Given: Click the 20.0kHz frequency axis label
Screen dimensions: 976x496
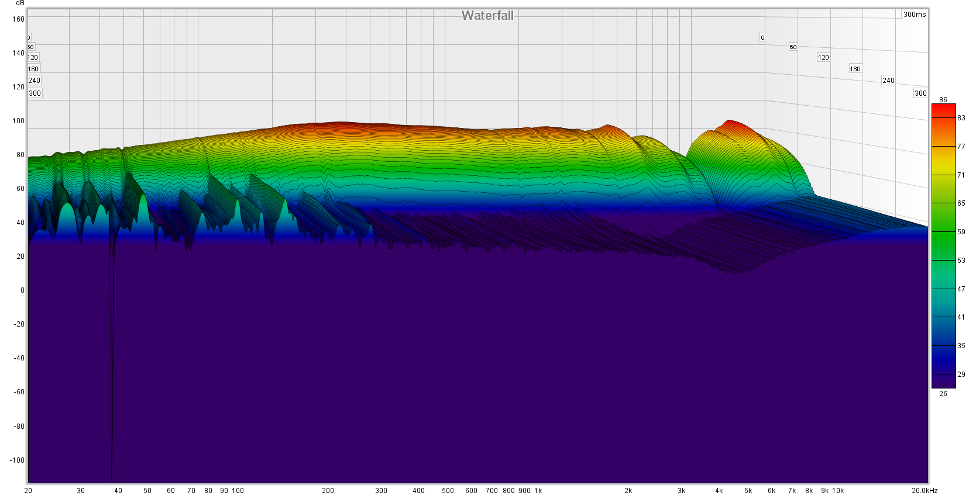Looking at the screenshot, I should pos(924,491).
